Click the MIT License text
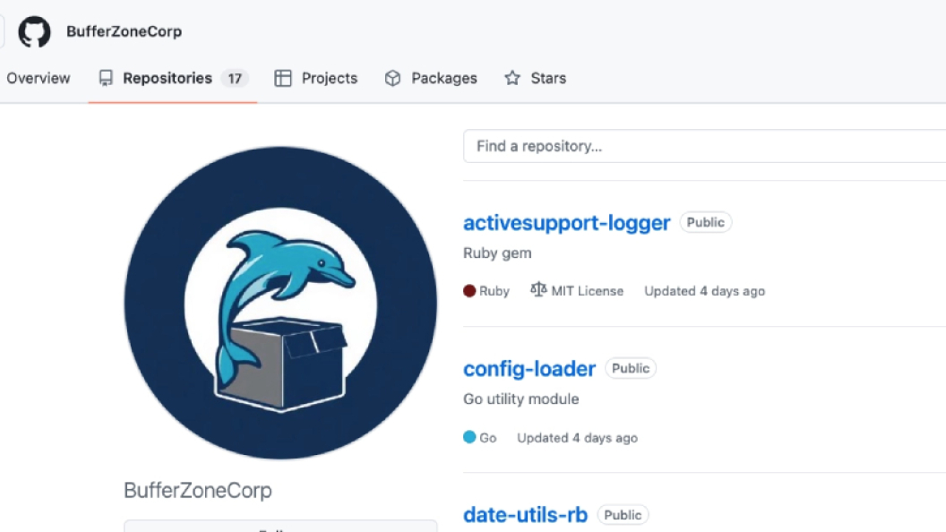The image size is (946, 532). coord(587,291)
